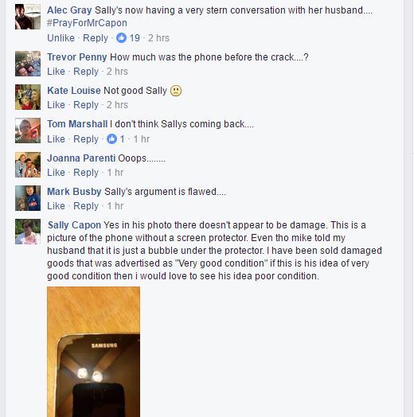Open the Samsung phone photo attachment
The image size is (414, 417).
click(93, 352)
